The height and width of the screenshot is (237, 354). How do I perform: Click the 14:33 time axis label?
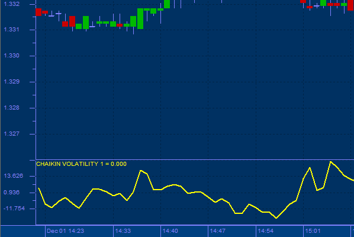coord(123,231)
